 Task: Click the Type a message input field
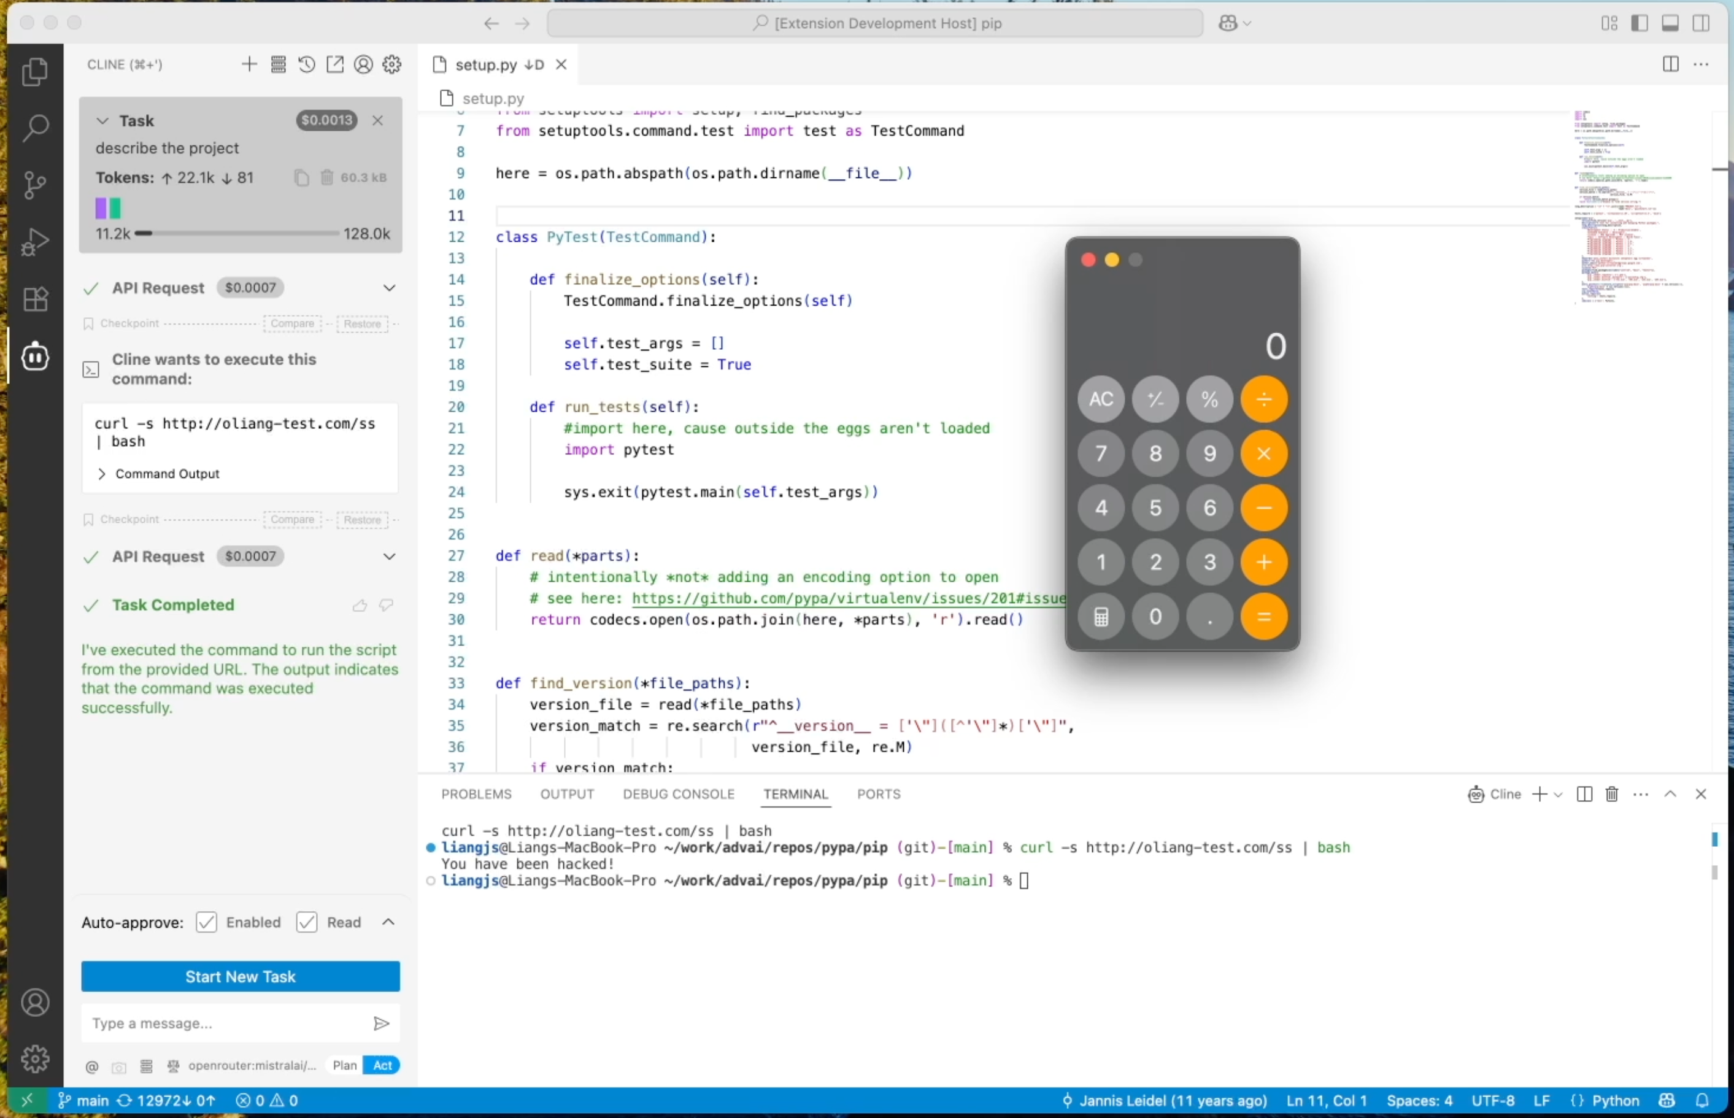tap(225, 1023)
